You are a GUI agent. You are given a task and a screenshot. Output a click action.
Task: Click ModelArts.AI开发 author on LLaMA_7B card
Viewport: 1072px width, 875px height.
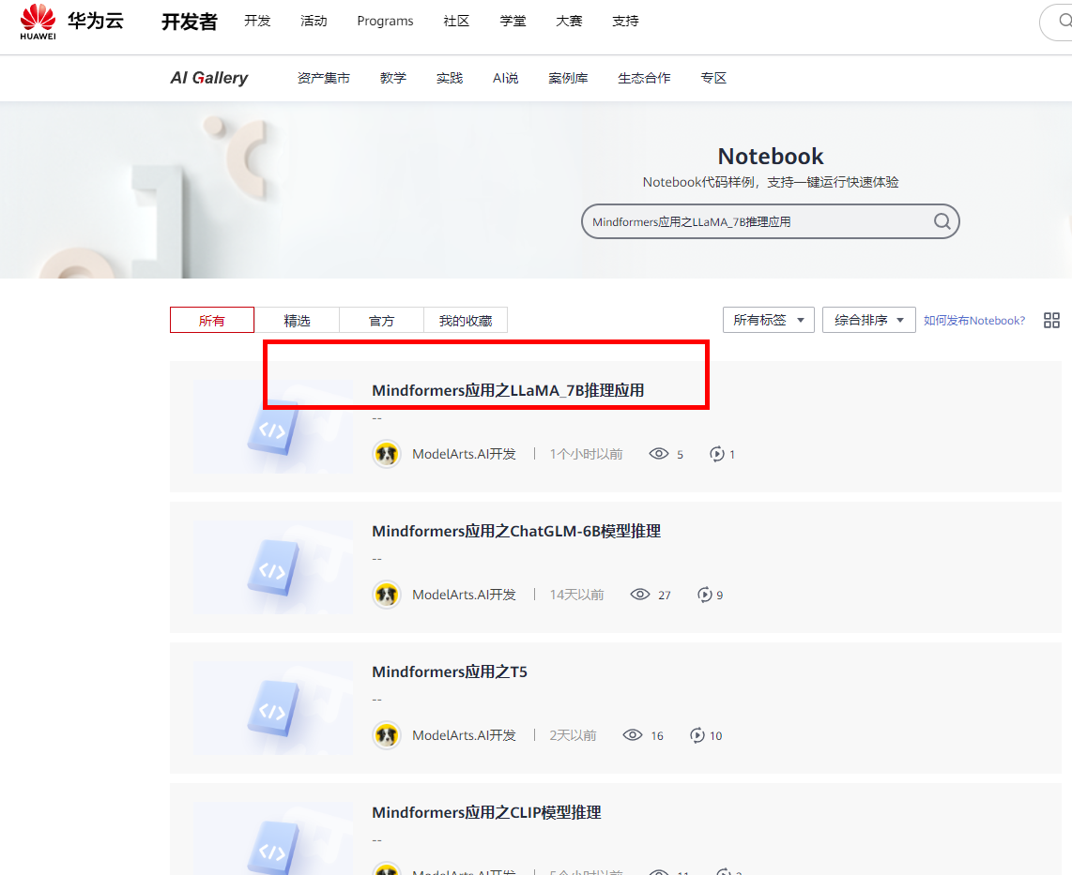tap(465, 454)
